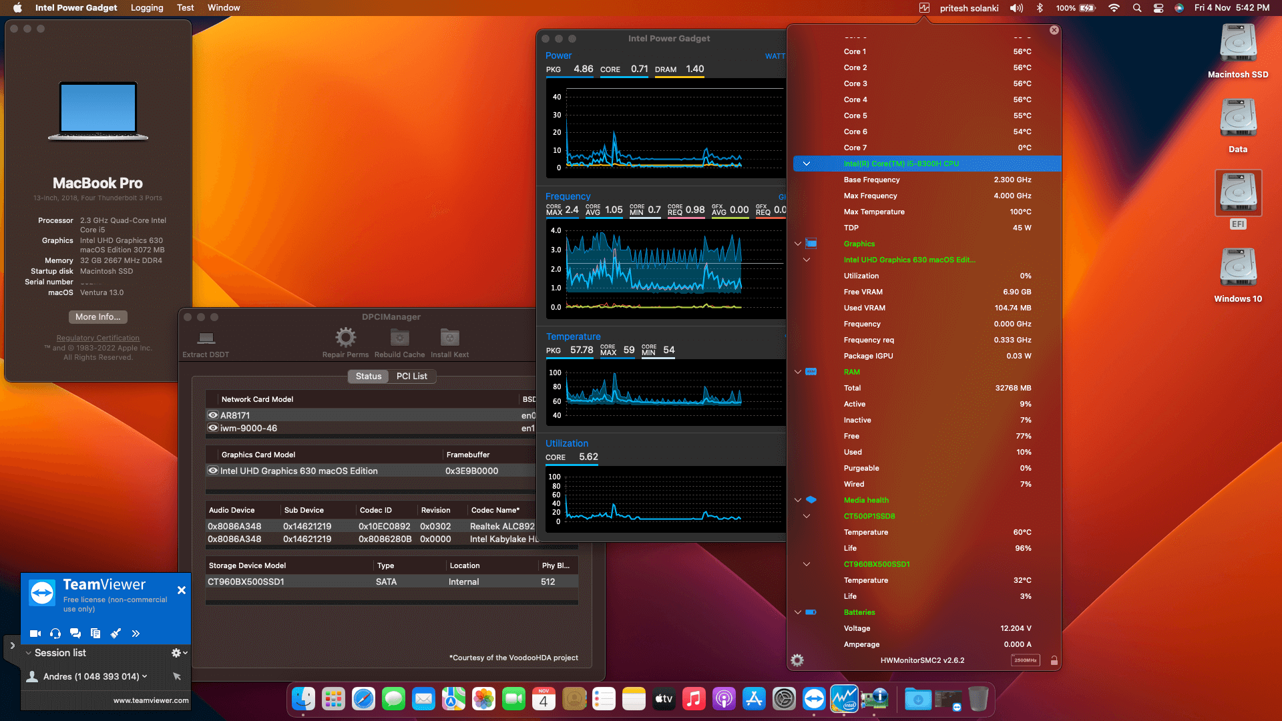Screen dimensions: 1282x721
Task: Collapse the Intel Core i5-8300H CPU section
Action: (807, 164)
